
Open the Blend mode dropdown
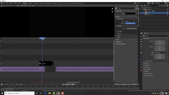(x=130, y=21)
